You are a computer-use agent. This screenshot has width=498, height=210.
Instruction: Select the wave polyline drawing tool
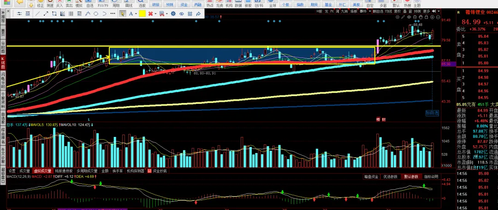(x=87, y=14)
